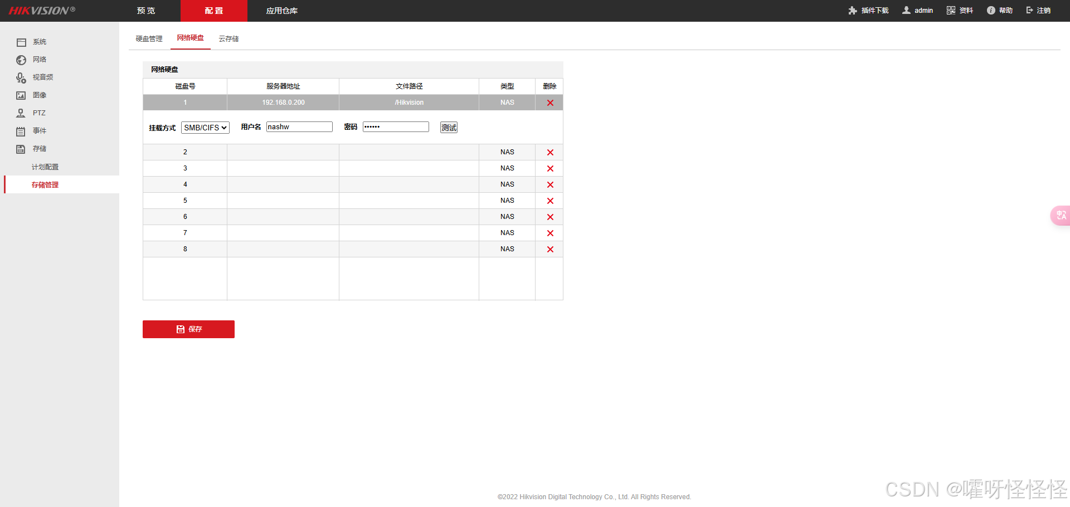Switch to the 云存储 tab

point(228,39)
